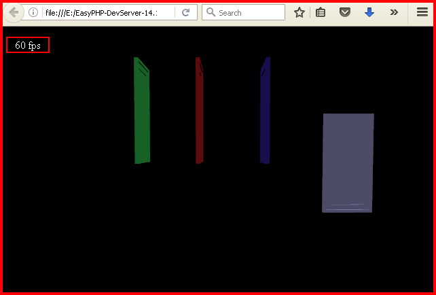The width and height of the screenshot is (436, 295).
Task: Bookmark this page with the star
Action: [x=299, y=12]
